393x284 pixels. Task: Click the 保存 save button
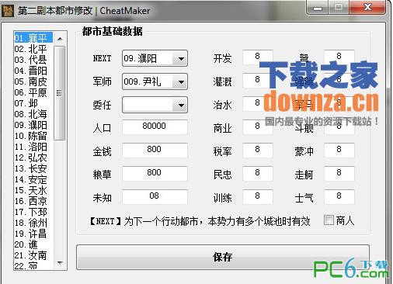[x=223, y=257]
